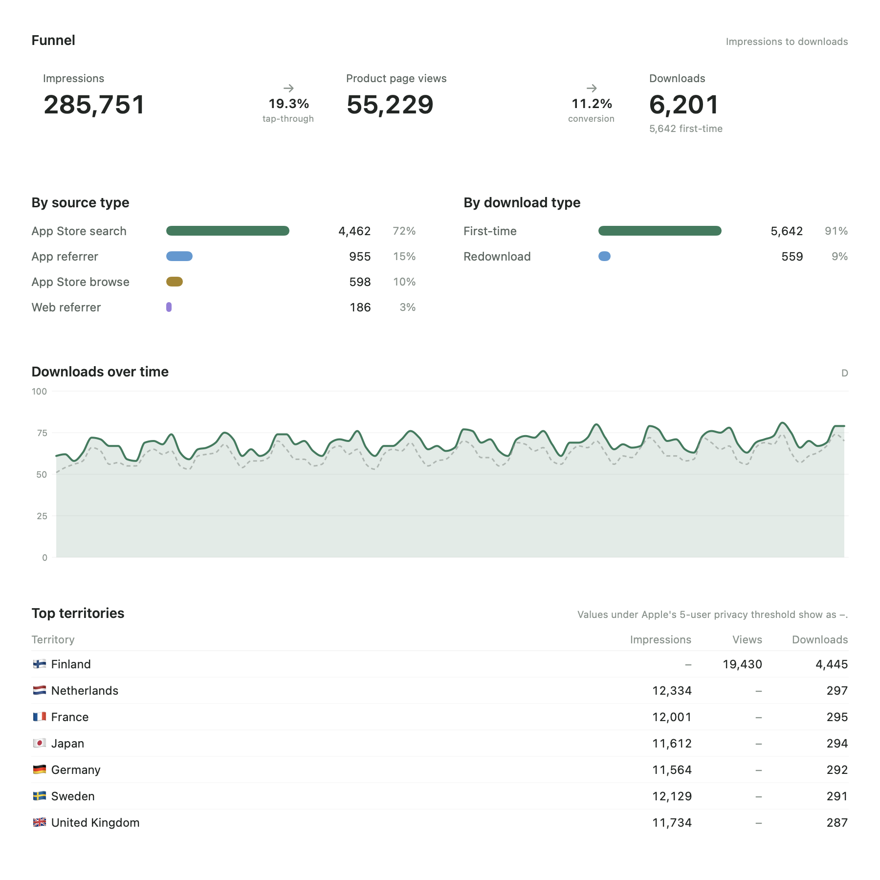Click the 100 label on chart axis
880x880 pixels.
(x=39, y=391)
